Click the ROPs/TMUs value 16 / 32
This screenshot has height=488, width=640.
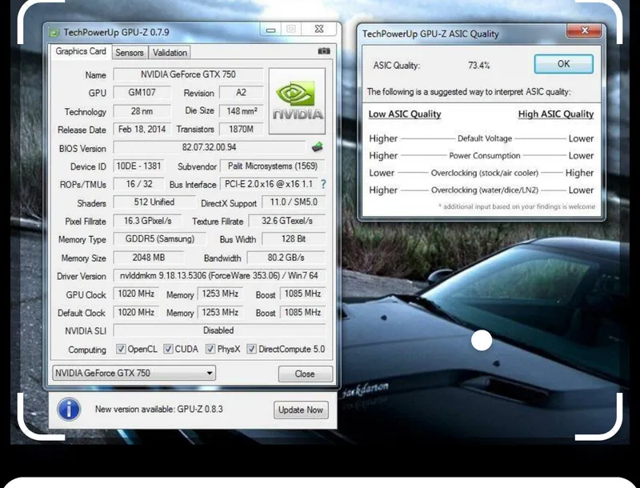(x=138, y=184)
